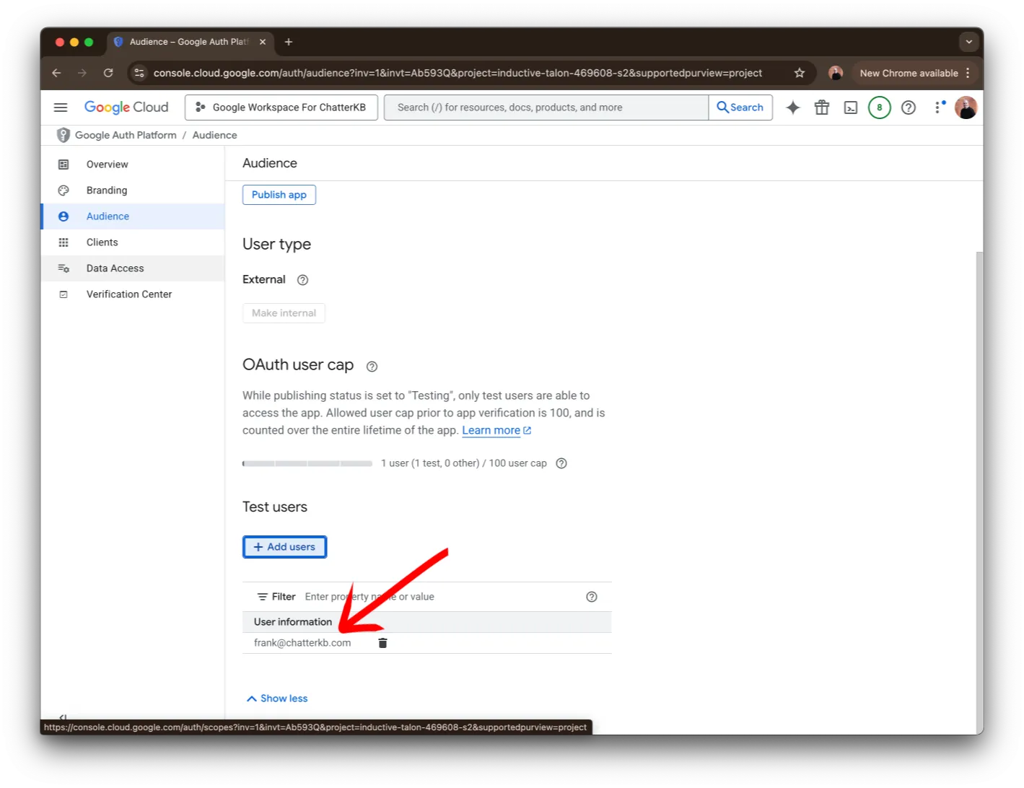Viewport: 1024px width, 788px height.
Task: Select Verification Center in sidebar
Action: pyautogui.click(x=133, y=294)
